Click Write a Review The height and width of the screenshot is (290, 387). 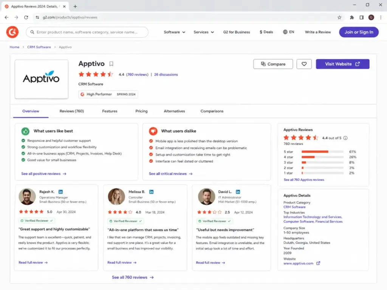[317, 32]
